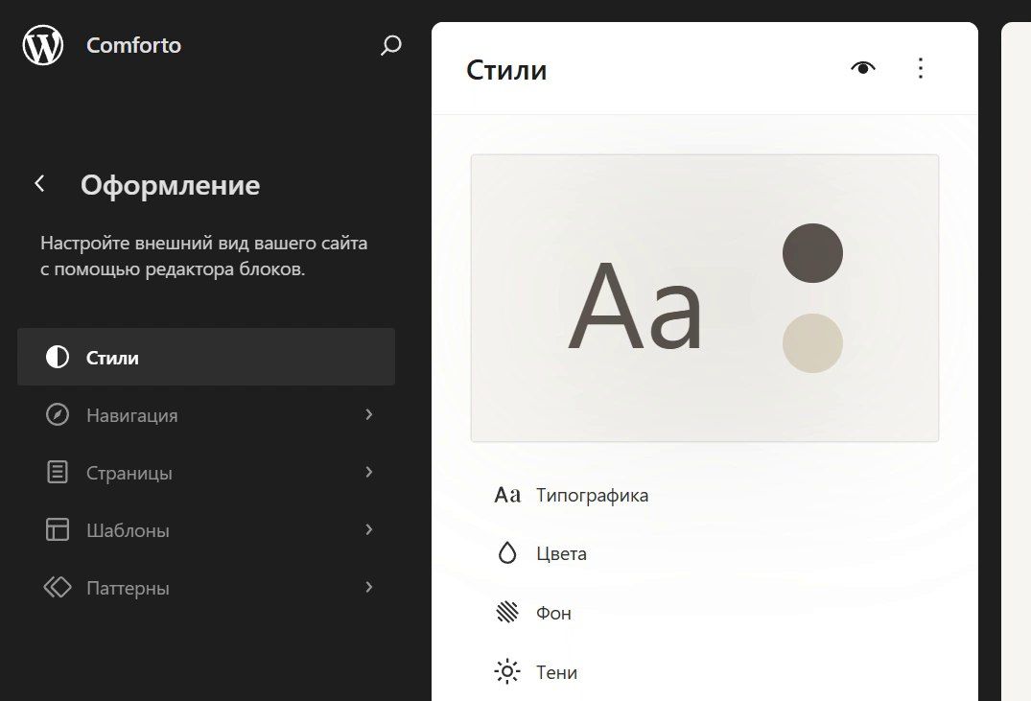Click the sun-shaped Тени icon
This screenshot has height=701, width=1031.
[x=507, y=671]
